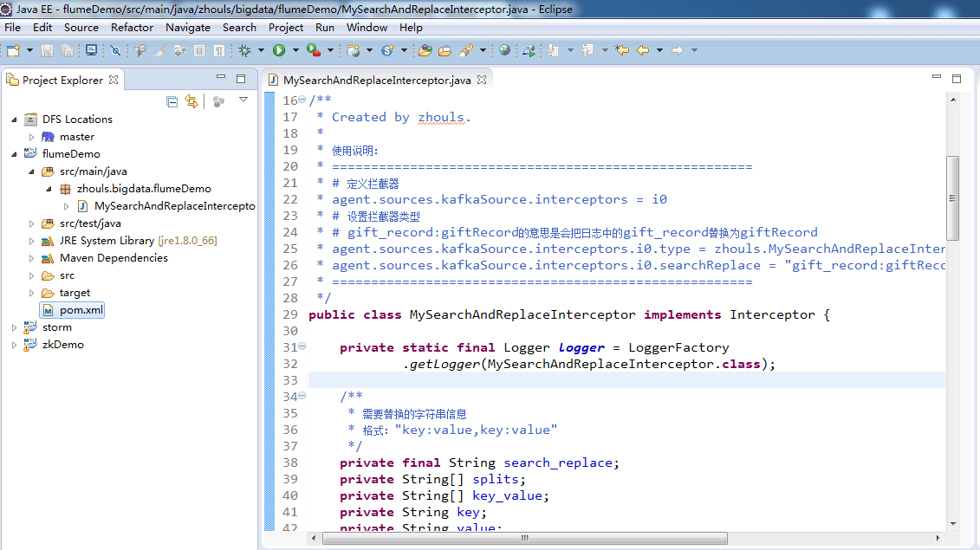Open the Source menu

81,28
